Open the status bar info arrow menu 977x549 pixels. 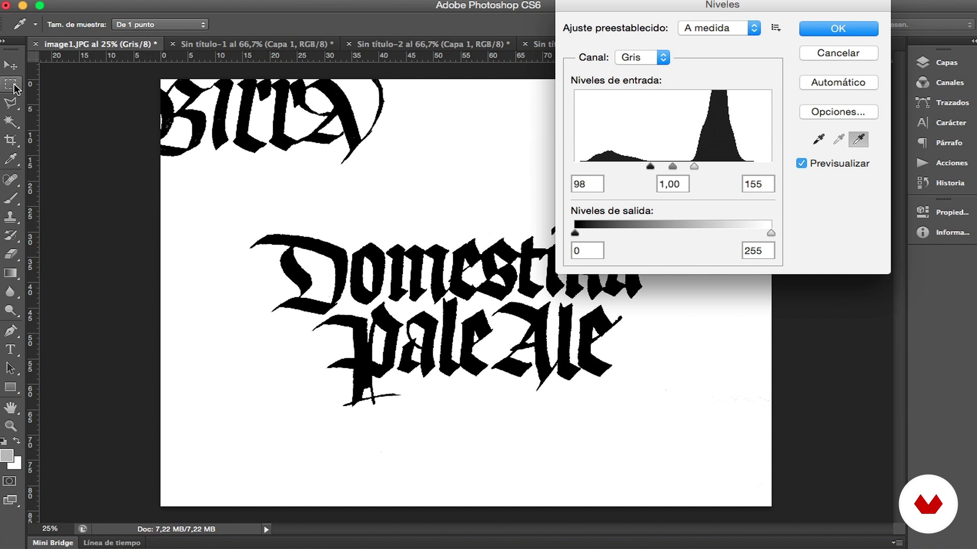(266, 529)
